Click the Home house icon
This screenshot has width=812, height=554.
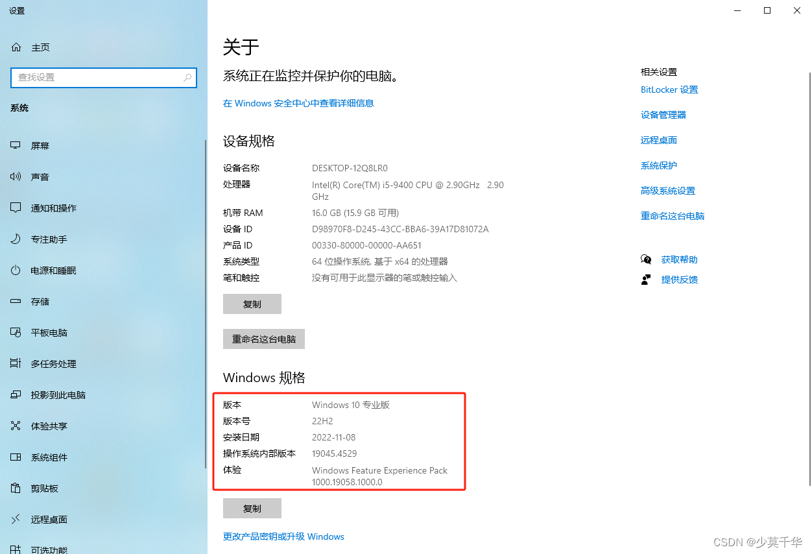pyautogui.click(x=16, y=47)
